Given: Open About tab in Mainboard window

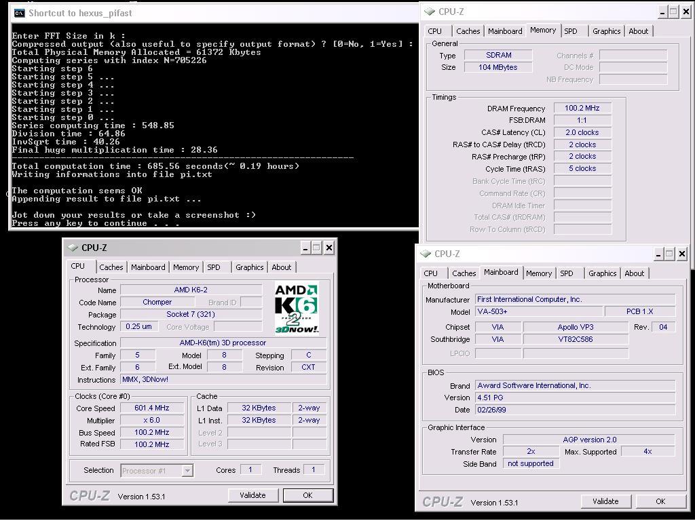Looking at the screenshot, I should [x=635, y=273].
